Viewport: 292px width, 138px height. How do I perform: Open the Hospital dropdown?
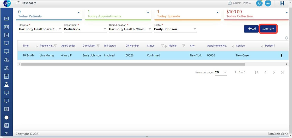(40, 29)
